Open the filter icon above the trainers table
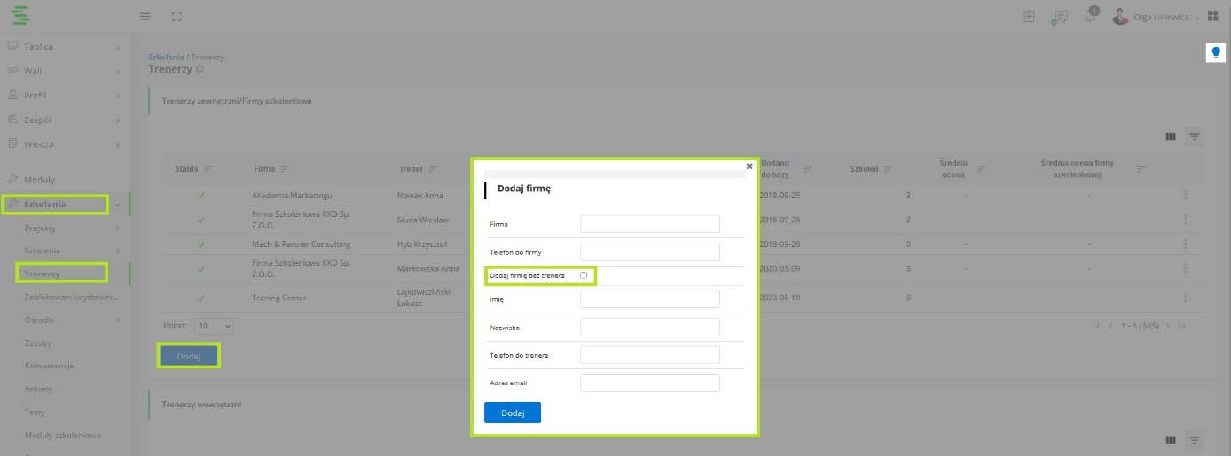Screen dimensions: 1231x456 tap(1195, 136)
